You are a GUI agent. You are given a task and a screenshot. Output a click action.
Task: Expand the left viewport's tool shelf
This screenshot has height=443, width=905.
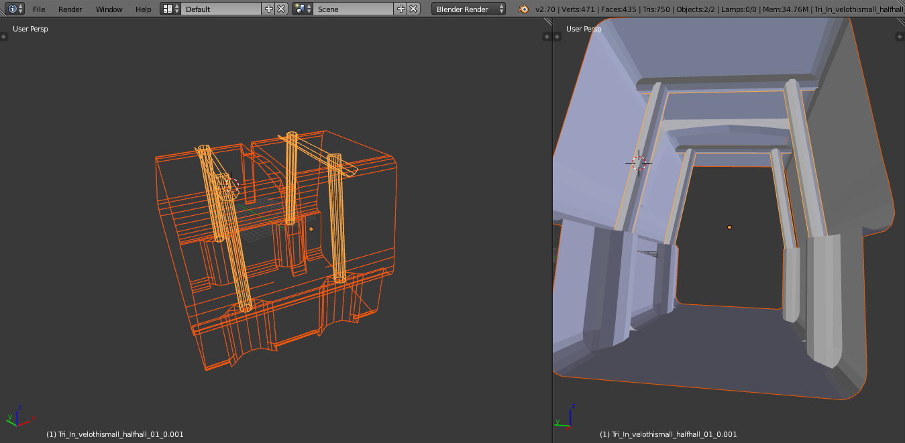(x=3, y=36)
